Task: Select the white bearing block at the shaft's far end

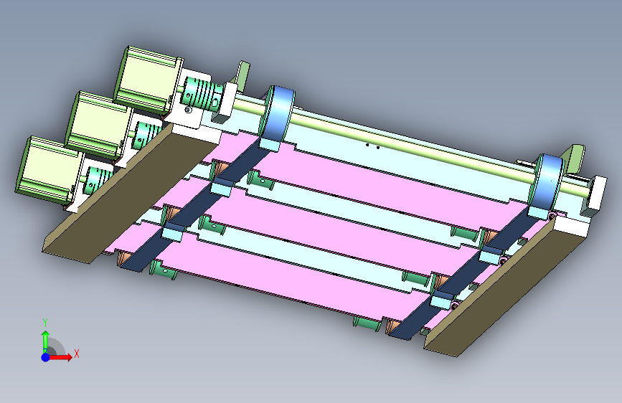Action: 594,196
